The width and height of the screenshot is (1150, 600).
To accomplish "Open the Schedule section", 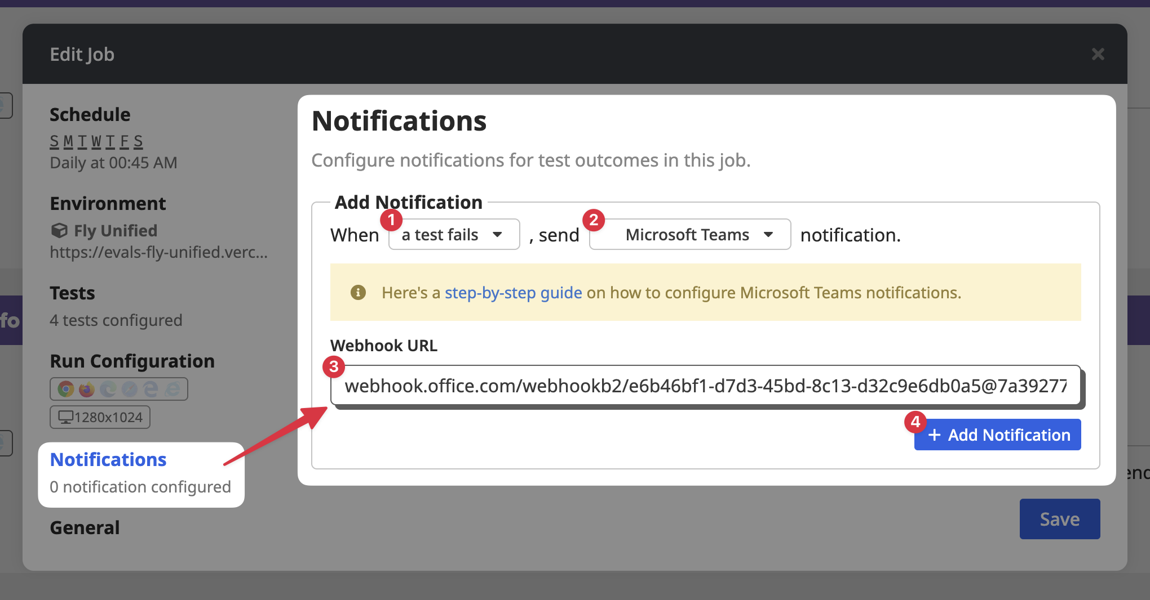I will [90, 114].
